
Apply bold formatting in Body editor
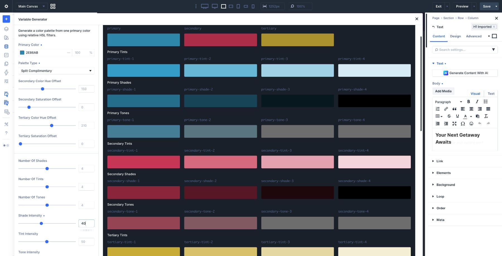click(469, 102)
